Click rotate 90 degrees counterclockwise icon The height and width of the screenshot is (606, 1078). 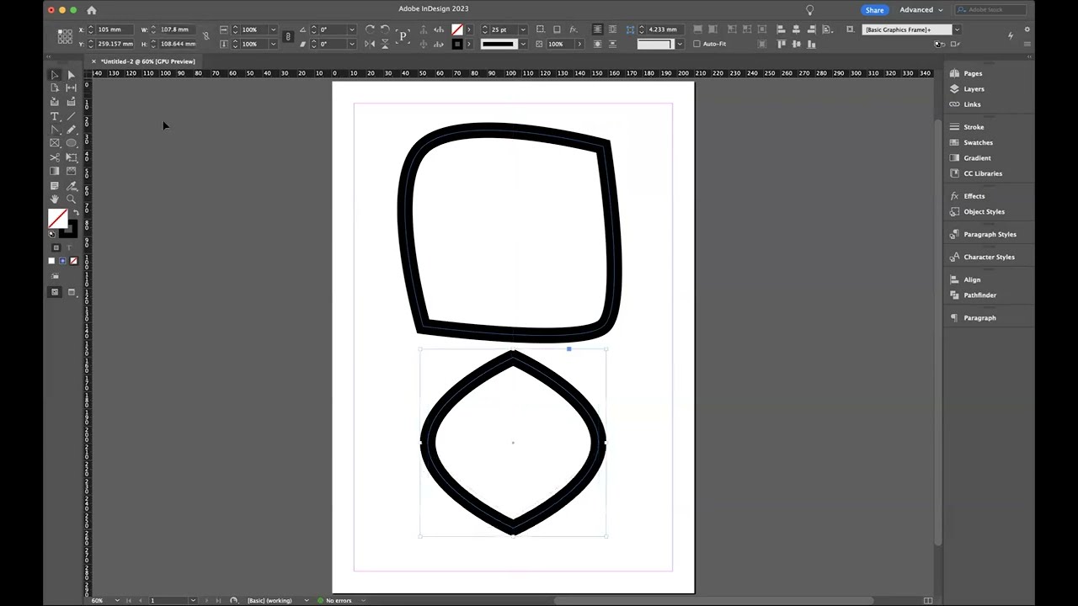pyautogui.click(x=385, y=29)
